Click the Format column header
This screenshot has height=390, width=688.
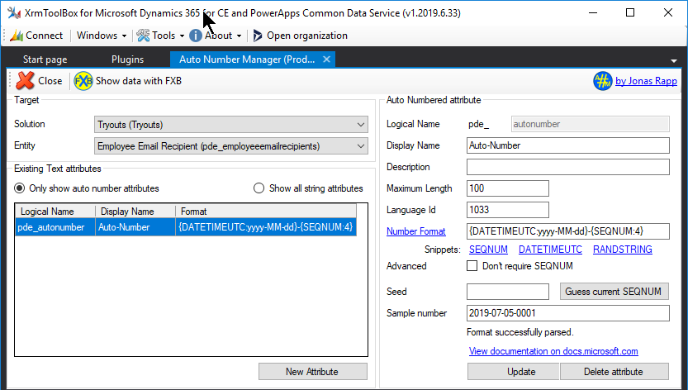pyautogui.click(x=266, y=212)
